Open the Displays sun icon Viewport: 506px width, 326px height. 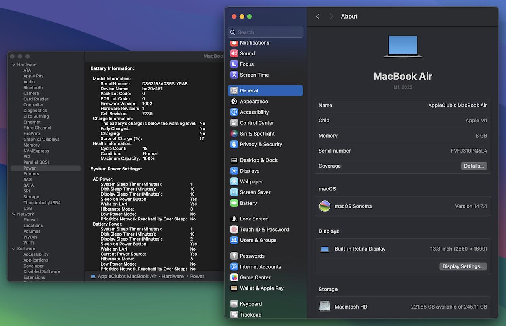pos(234,171)
